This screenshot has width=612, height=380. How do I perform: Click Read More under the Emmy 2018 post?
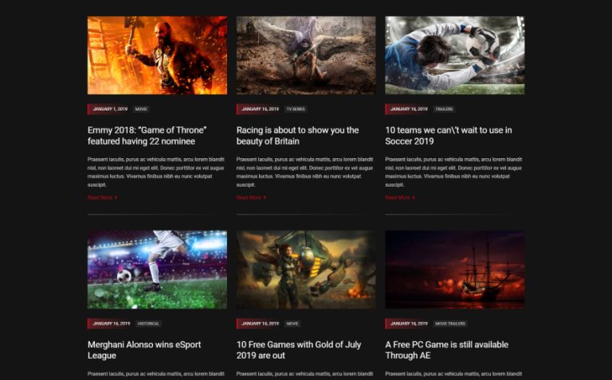point(102,197)
